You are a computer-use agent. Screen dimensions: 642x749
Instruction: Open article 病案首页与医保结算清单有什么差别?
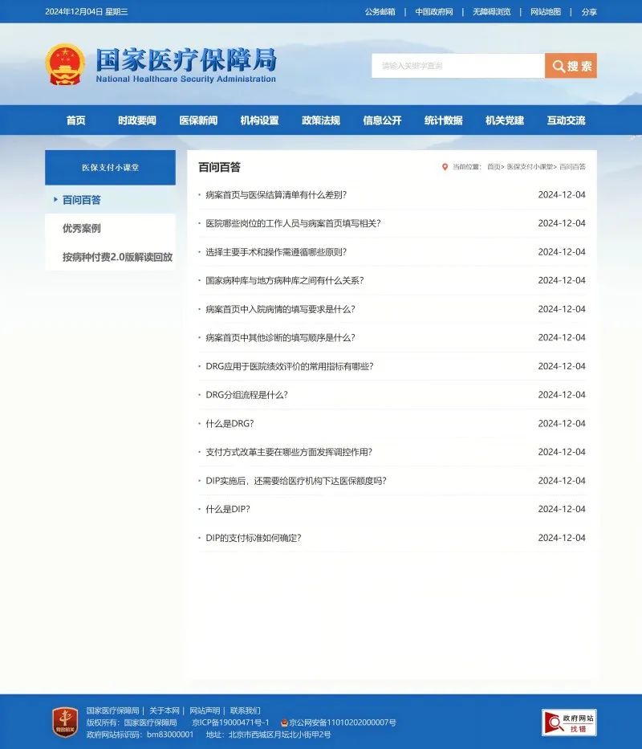click(275, 195)
